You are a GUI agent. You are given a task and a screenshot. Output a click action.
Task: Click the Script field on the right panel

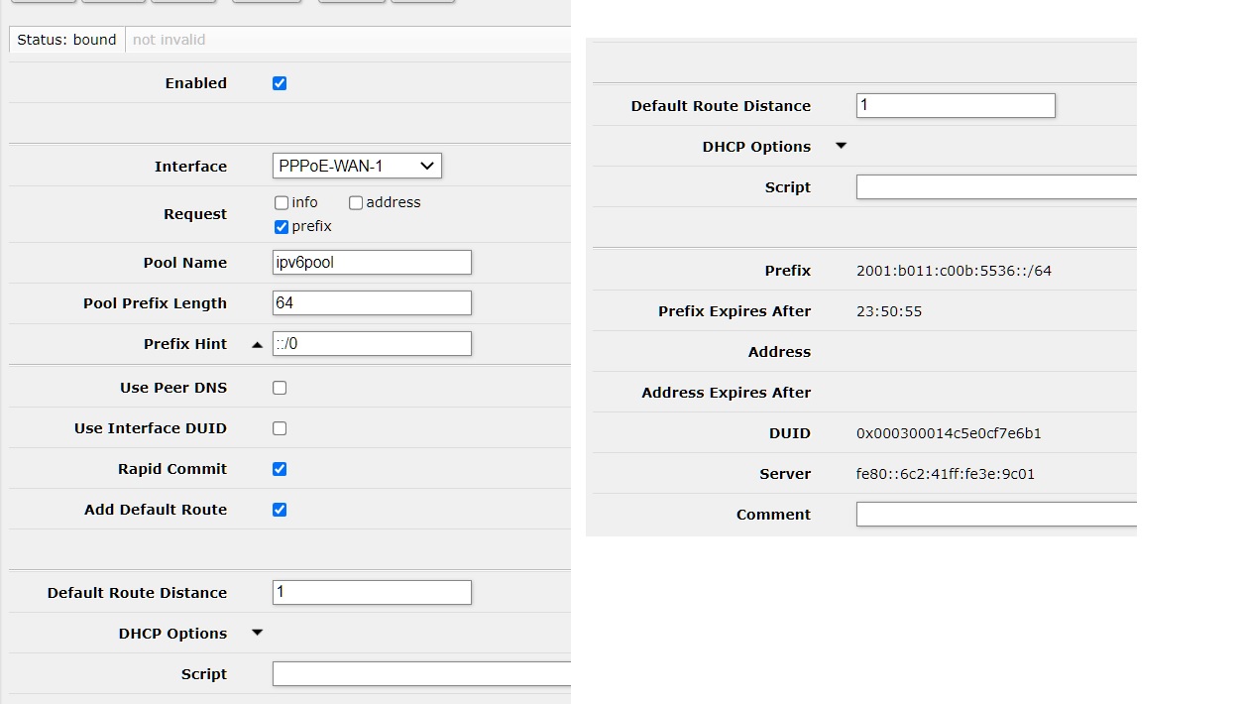pyautogui.click(x=991, y=186)
